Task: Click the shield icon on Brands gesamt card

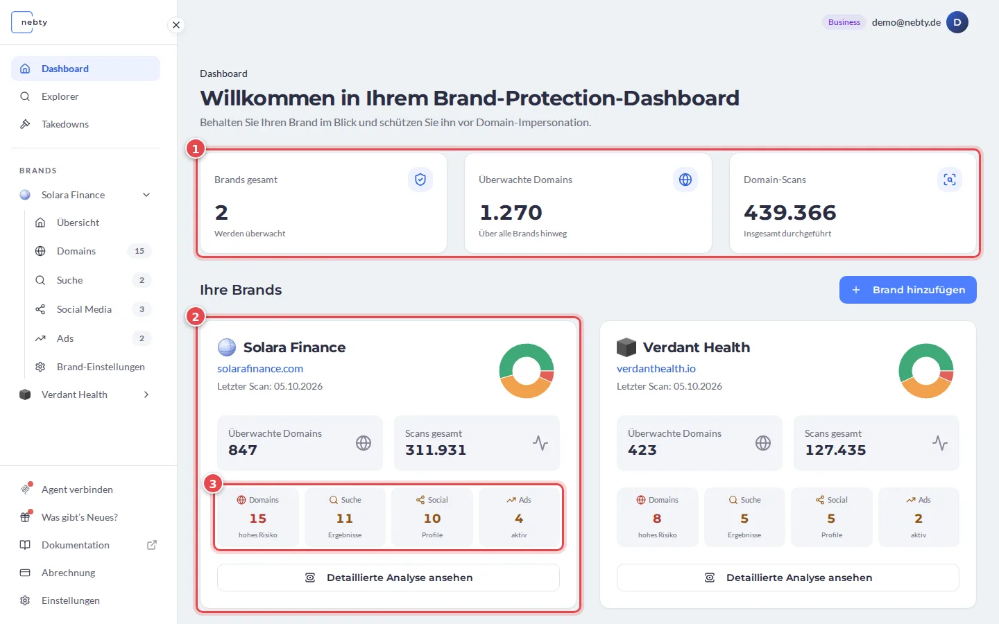Action: coord(420,180)
